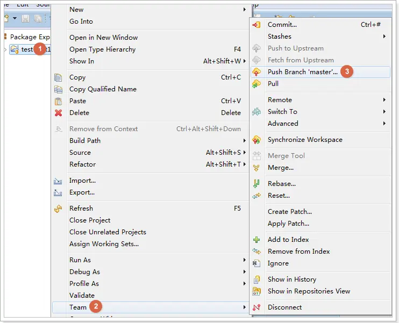Image resolution: width=399 pixels, height=323 pixels.
Task: Click the Synchronize Workspace icon
Action: [256, 140]
